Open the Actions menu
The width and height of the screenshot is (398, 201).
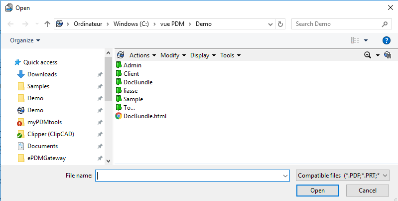coord(142,55)
